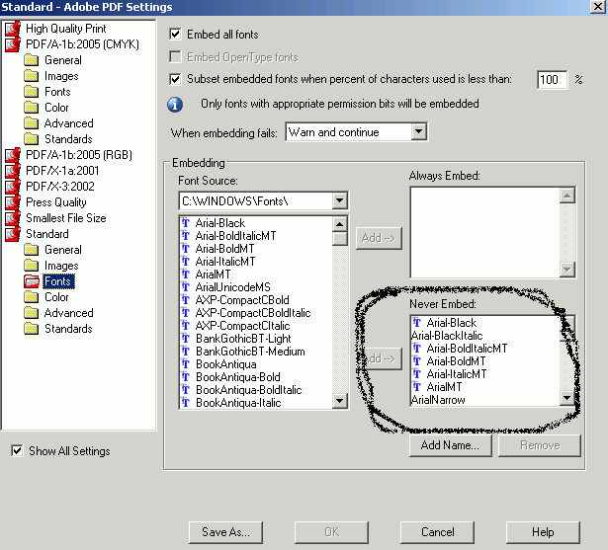Select Arial-ItalicMT in Never Embed list

pyautogui.click(x=457, y=374)
